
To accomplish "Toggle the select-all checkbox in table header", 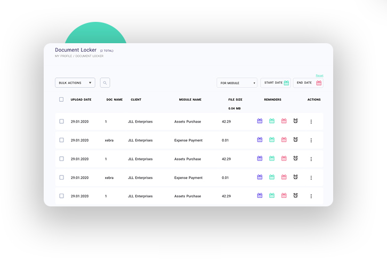I will click(x=61, y=99).
